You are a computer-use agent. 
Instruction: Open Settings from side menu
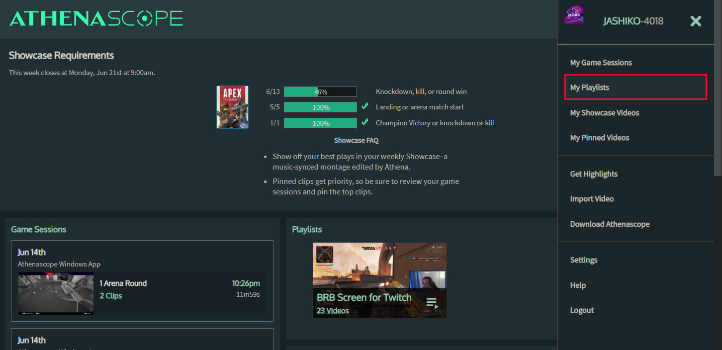[x=584, y=260]
